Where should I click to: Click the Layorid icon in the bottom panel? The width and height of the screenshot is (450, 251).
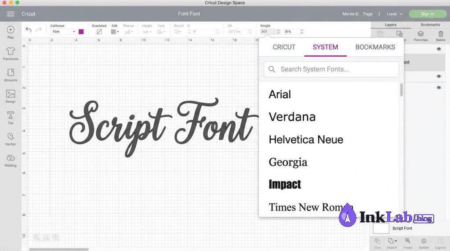[x=440, y=241]
